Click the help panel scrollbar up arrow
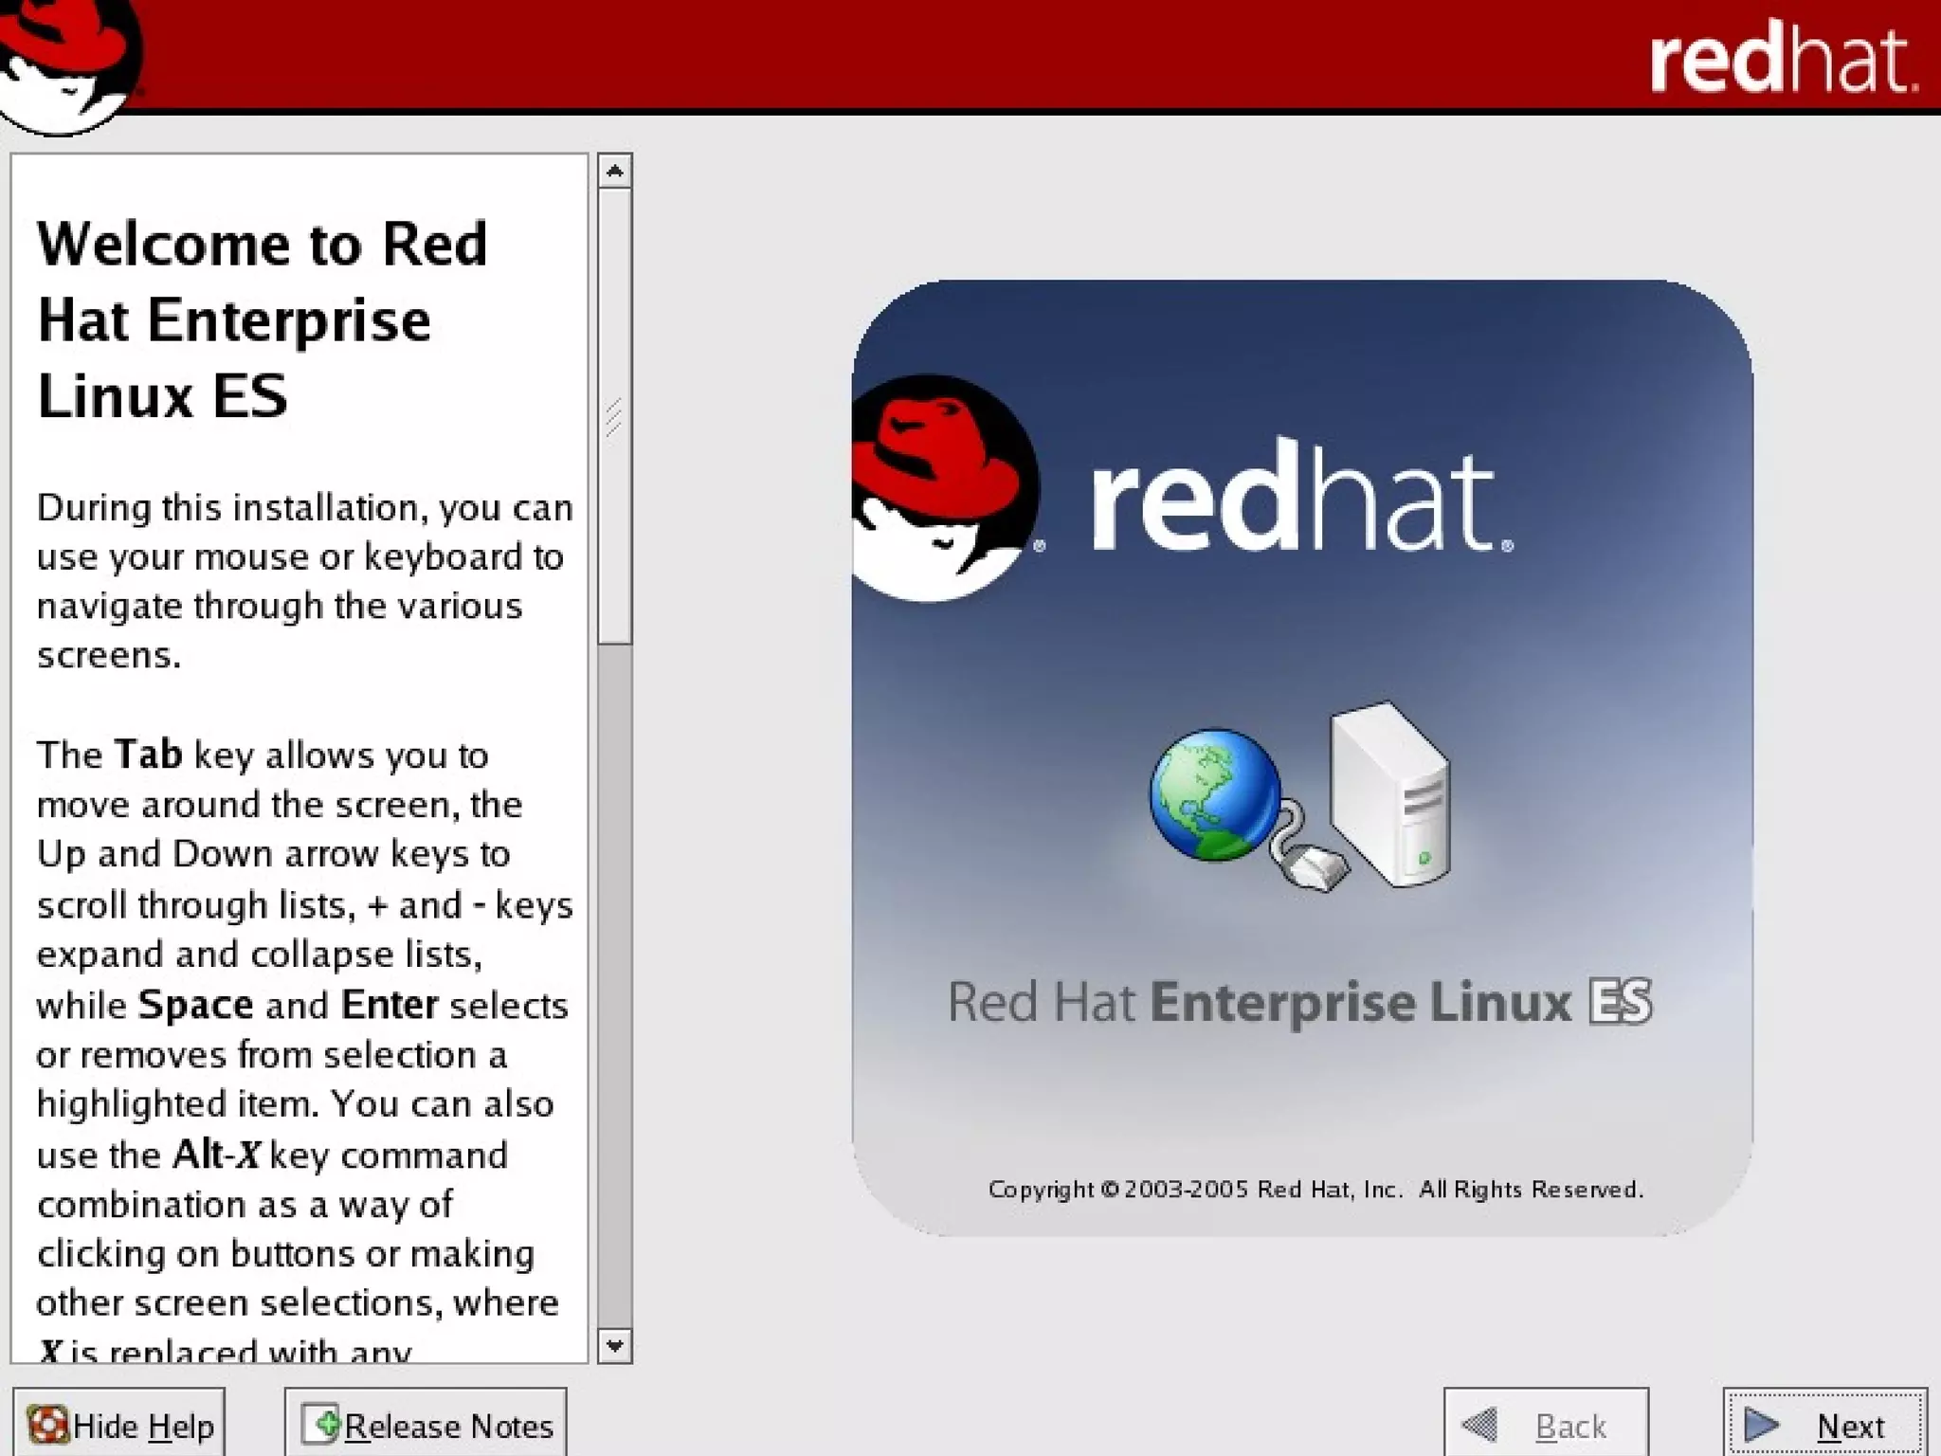This screenshot has width=1941, height=1456. coord(615,172)
